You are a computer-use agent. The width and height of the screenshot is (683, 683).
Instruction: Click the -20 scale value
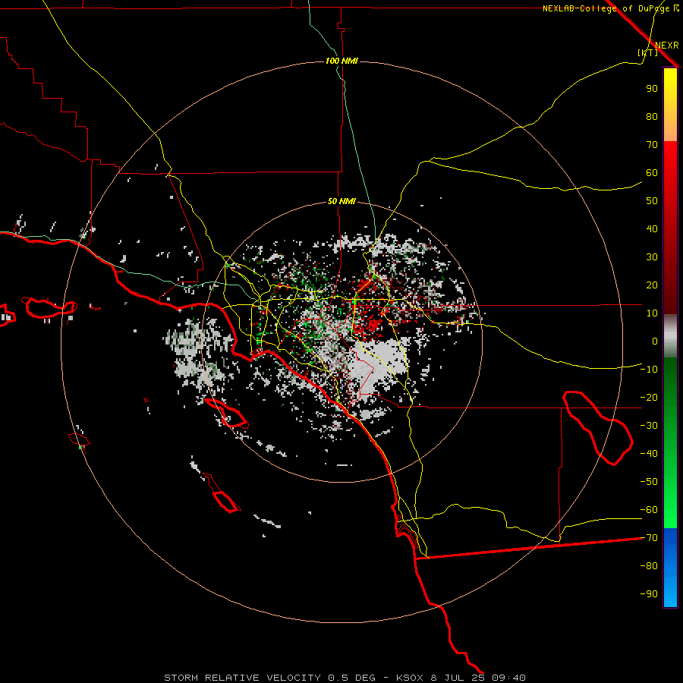coord(649,397)
